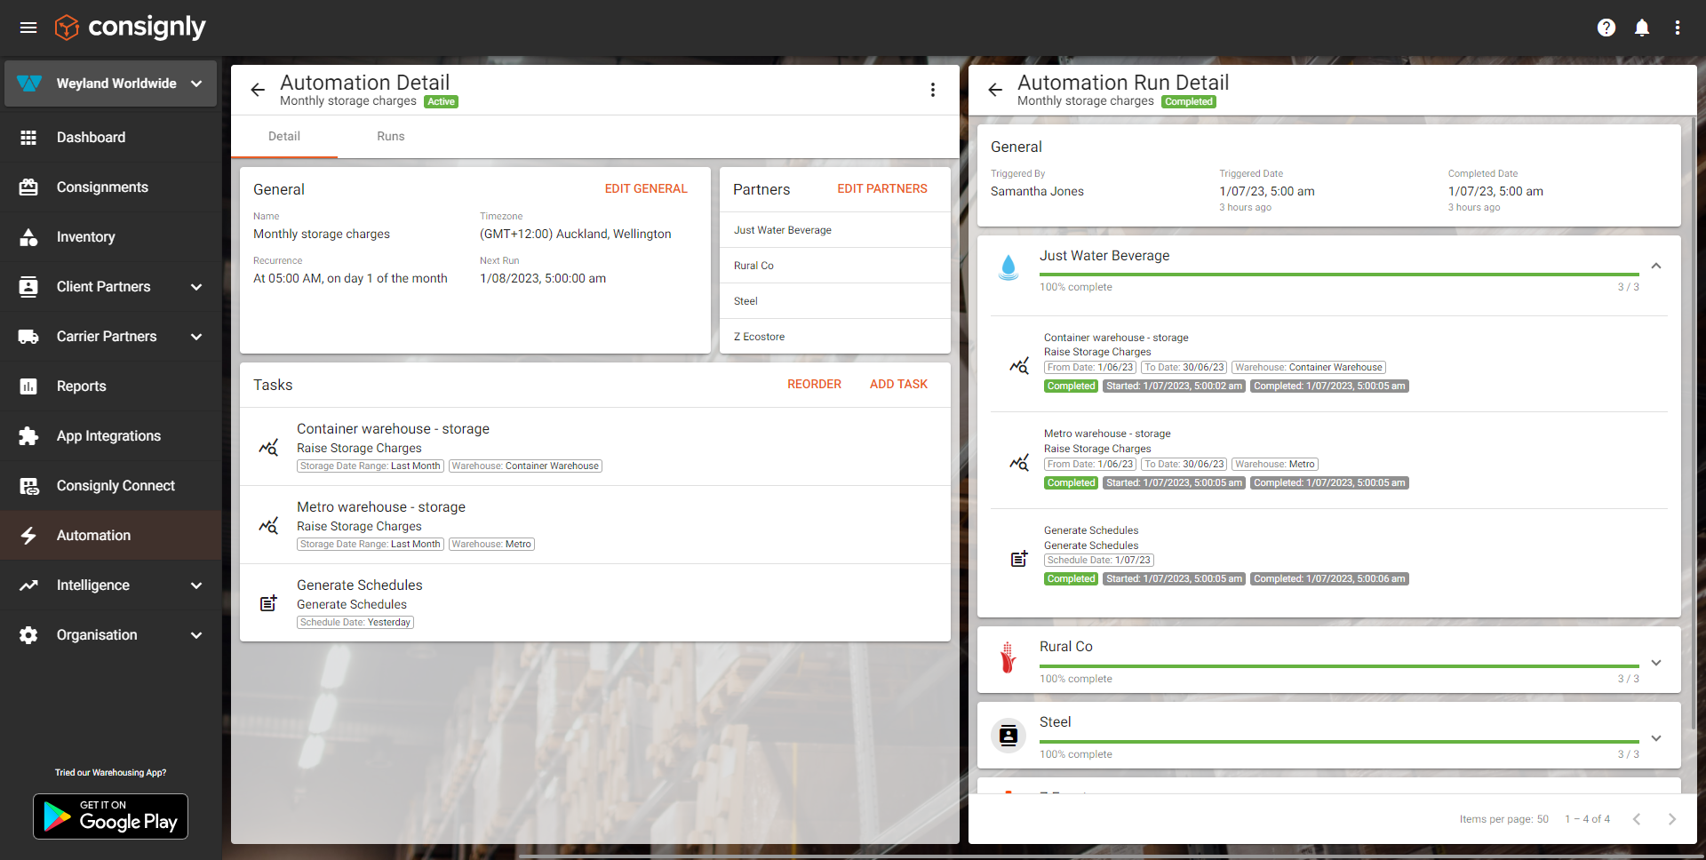Expand the Steel run section
Viewport: 1706px width, 860px height.
[x=1655, y=738]
